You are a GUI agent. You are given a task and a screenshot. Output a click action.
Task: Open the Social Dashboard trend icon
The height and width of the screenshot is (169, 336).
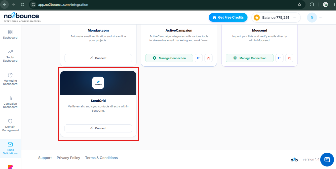(x=10, y=52)
